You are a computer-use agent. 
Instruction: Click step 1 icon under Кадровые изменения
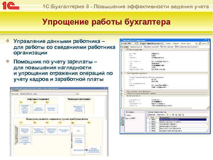point(21,102)
